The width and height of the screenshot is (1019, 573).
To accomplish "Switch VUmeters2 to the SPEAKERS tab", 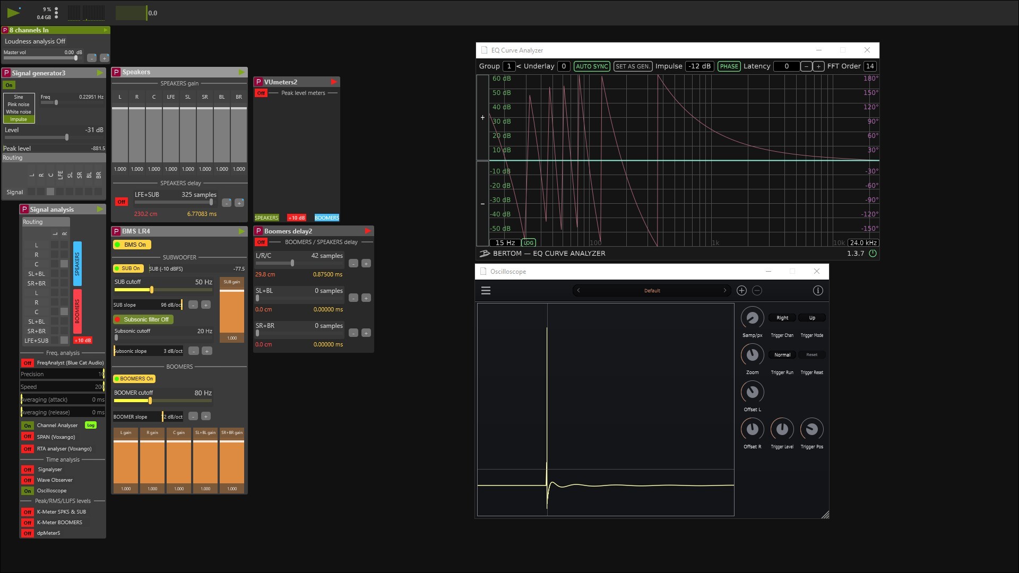I will point(266,218).
